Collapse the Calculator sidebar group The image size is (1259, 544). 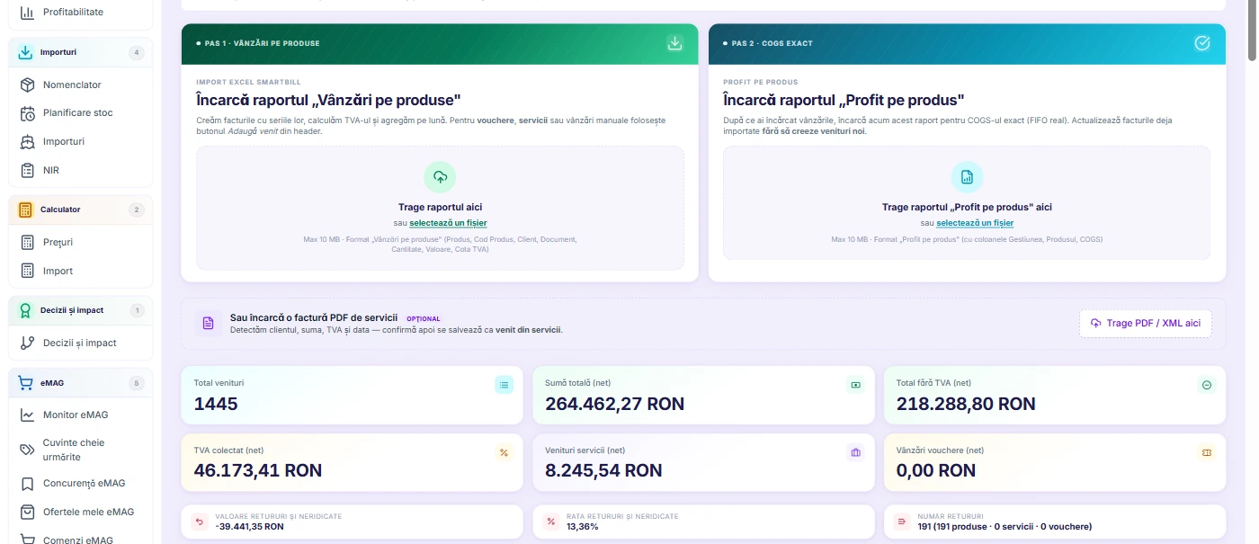point(81,210)
